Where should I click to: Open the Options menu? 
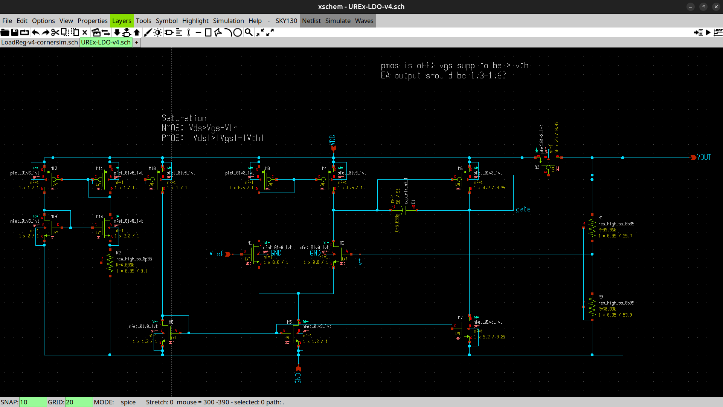click(x=43, y=21)
